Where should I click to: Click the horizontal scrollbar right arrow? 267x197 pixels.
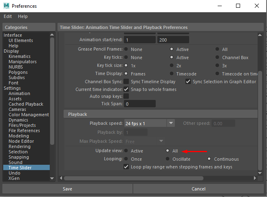[x=254, y=178]
